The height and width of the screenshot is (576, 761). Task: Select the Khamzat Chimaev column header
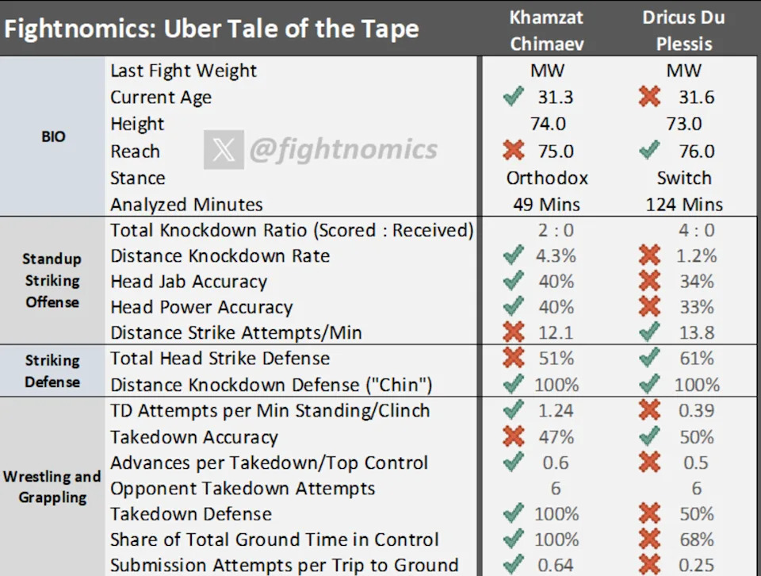coord(547,29)
